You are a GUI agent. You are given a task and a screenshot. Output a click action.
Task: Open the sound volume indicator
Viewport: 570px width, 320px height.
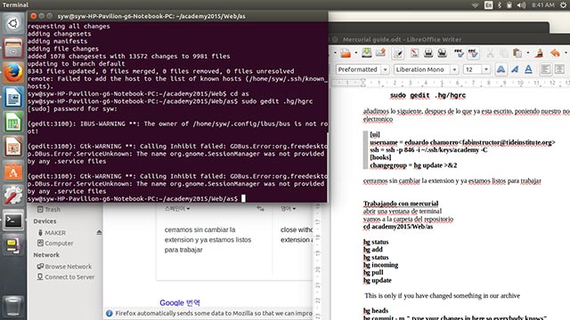521,5
